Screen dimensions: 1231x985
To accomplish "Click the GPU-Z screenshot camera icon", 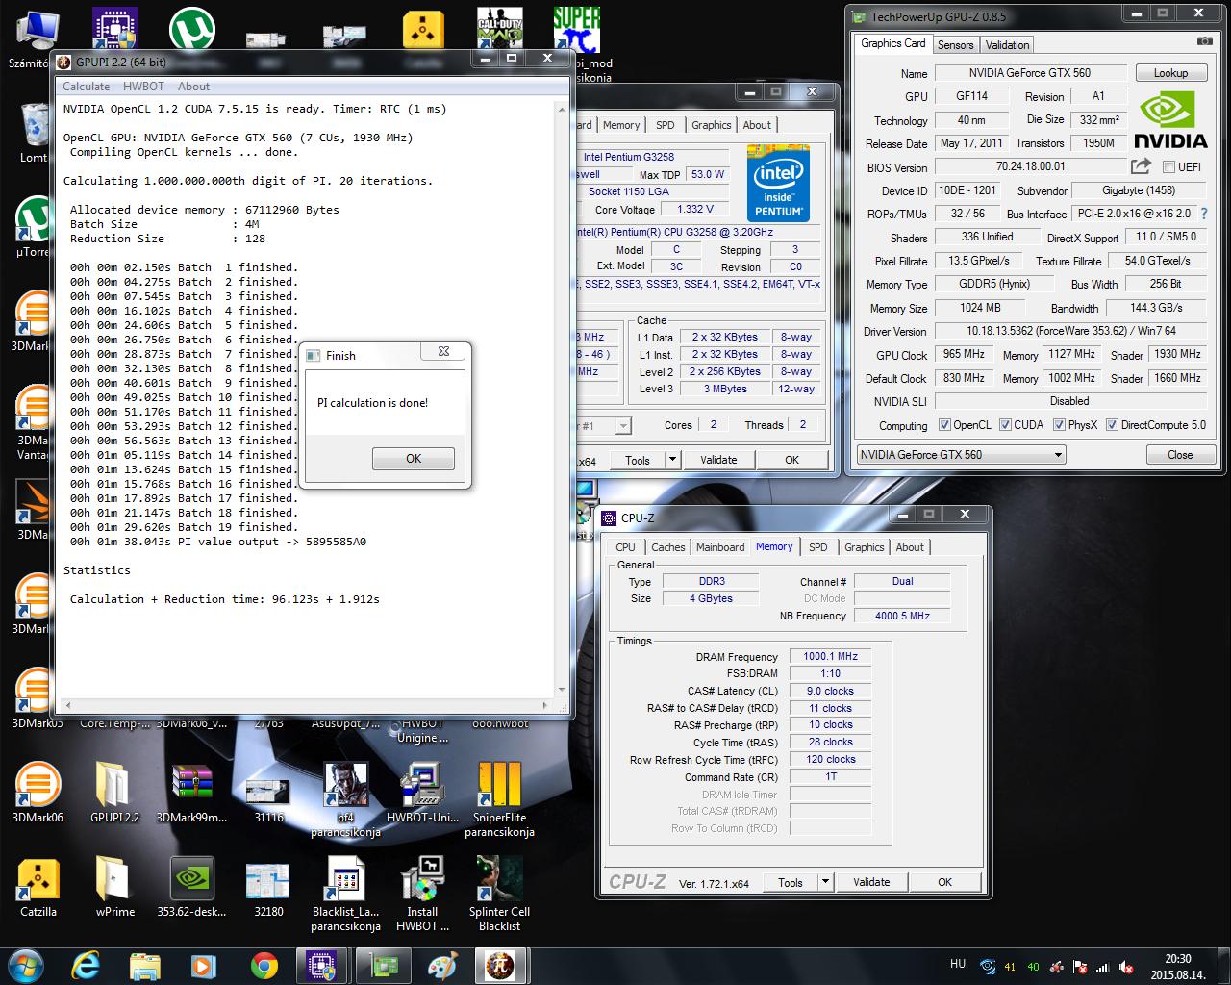I will click(1204, 42).
